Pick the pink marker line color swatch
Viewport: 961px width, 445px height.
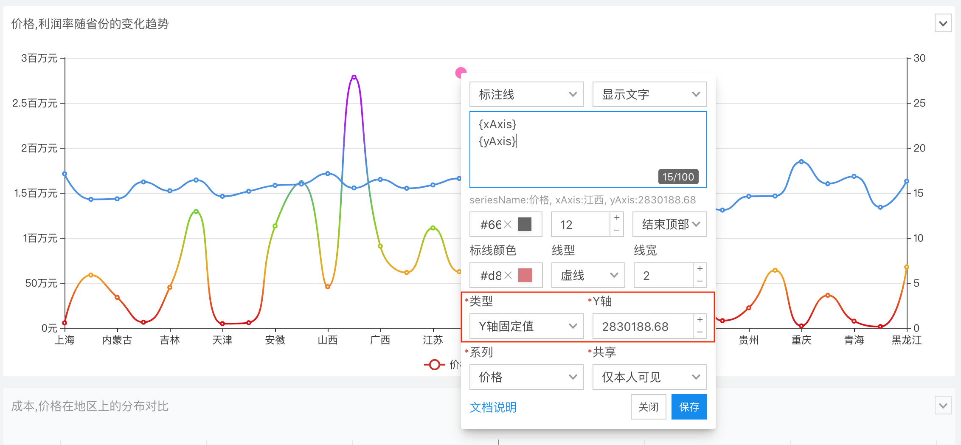(525, 275)
